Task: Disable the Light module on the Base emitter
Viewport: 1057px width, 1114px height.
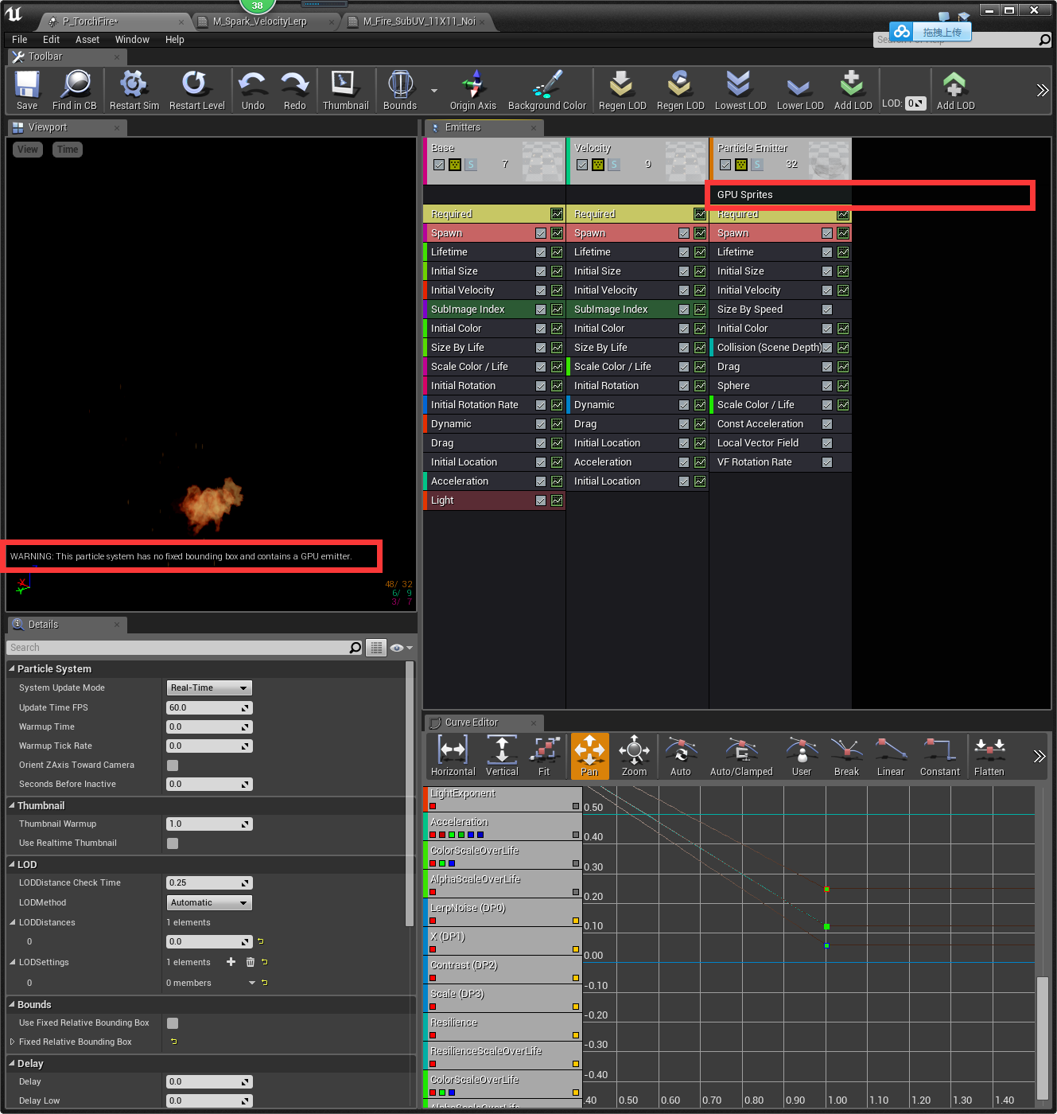Action: (x=540, y=501)
